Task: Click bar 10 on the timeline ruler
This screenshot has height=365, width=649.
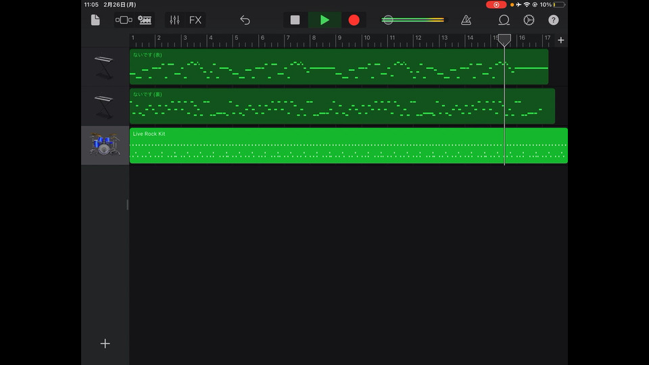Action: [x=366, y=38]
